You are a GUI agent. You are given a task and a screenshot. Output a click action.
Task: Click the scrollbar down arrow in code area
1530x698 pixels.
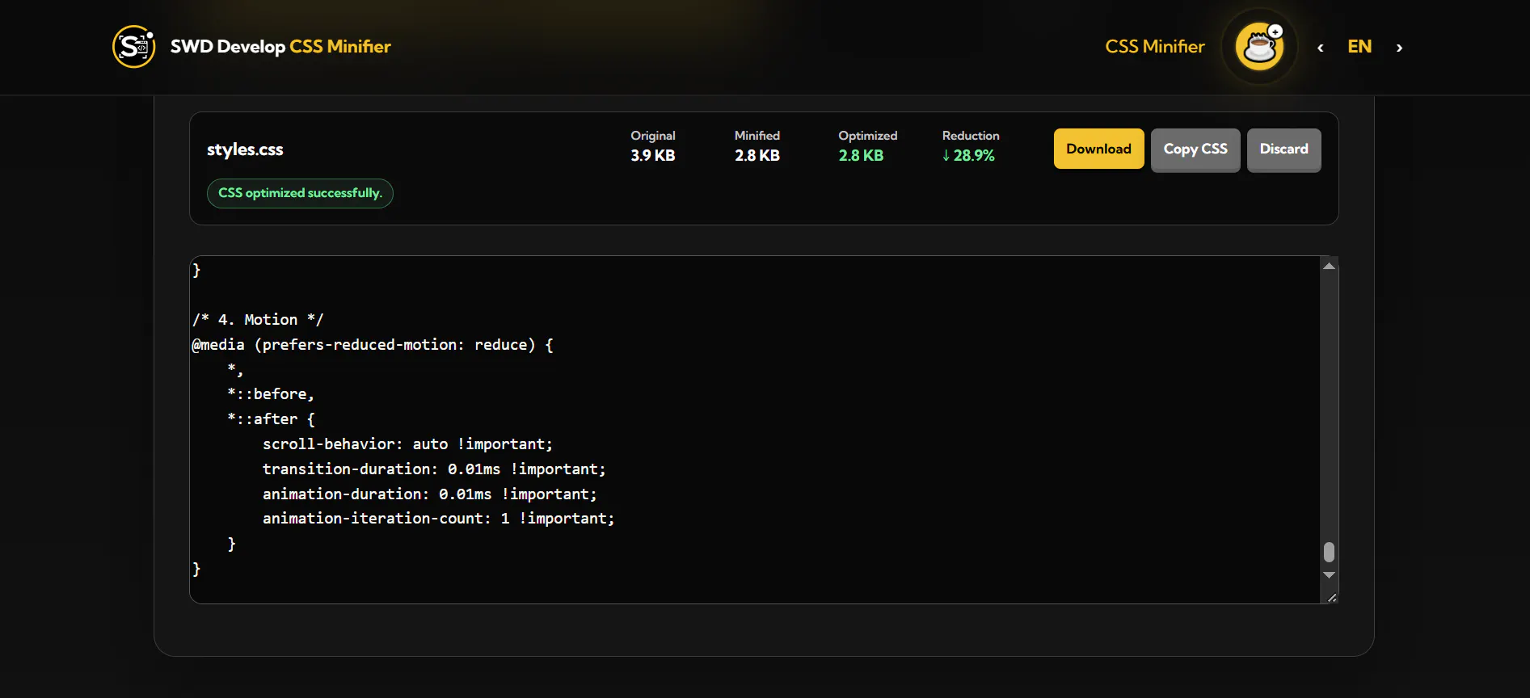1329,575
